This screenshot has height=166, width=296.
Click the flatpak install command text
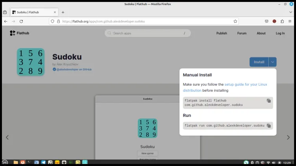coord(213,103)
